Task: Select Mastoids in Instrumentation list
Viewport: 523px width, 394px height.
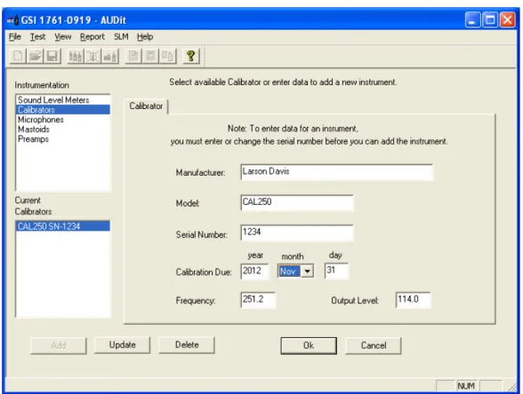Action: (x=62, y=130)
